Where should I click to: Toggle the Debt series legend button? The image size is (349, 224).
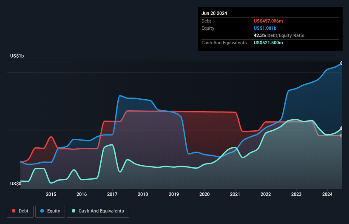click(20, 211)
